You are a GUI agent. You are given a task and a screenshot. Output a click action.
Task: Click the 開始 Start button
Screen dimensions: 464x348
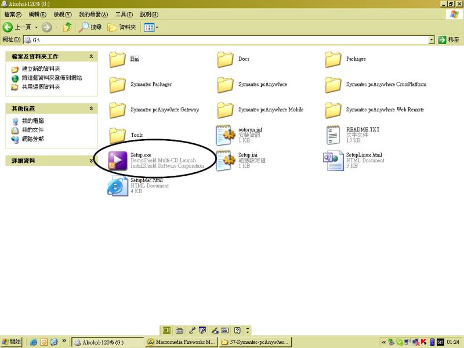click(x=12, y=342)
